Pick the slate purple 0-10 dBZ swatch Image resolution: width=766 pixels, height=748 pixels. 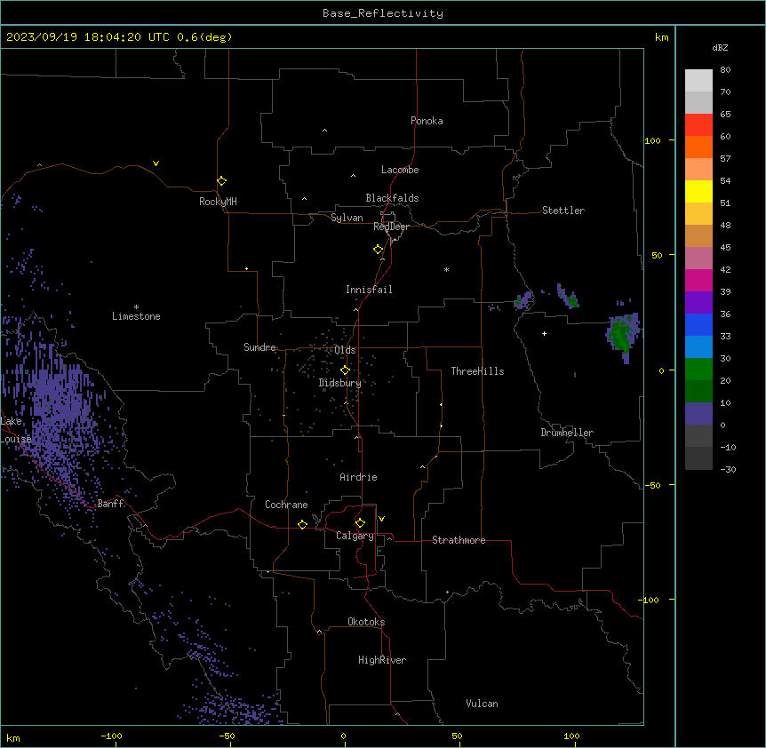pyautogui.click(x=698, y=414)
